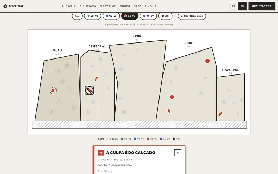Click the V6–V7 purple legend dot
The height and width of the screenshot is (174, 278).
(x=161, y=139)
